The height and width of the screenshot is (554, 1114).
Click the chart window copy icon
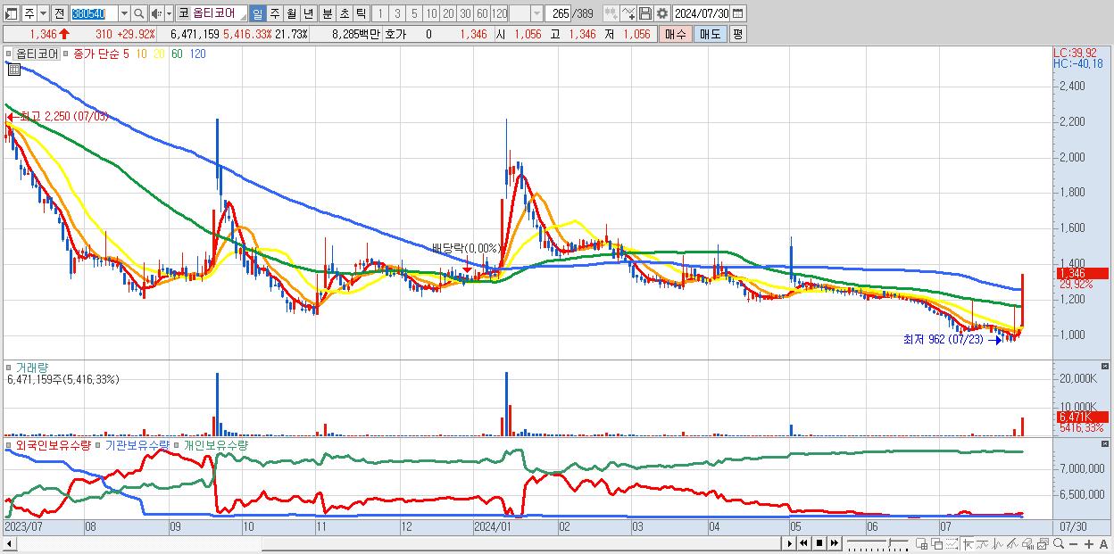1043,543
